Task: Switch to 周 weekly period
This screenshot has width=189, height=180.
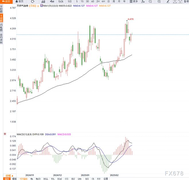Action: pos(114,1)
